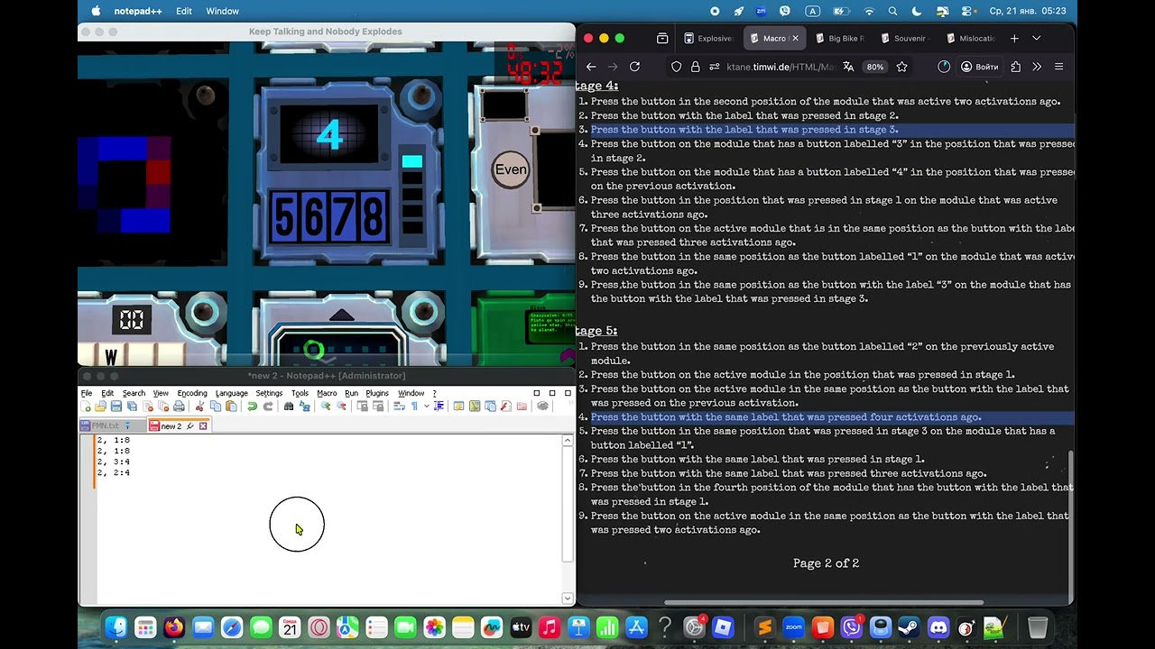Click the Zoom In icon in Notepad++
The width and height of the screenshot is (1155, 649).
pos(326,407)
